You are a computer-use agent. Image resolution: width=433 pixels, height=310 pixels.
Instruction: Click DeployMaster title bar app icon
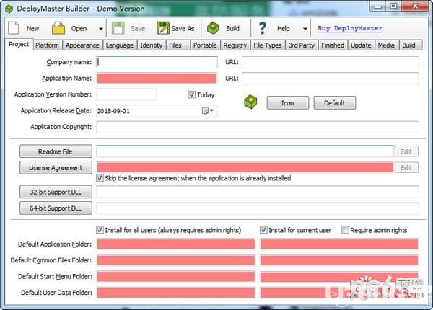click(9, 9)
